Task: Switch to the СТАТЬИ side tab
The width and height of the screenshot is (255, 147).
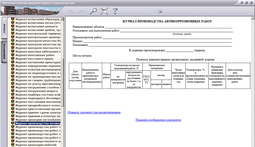Action: [x=4, y=28]
